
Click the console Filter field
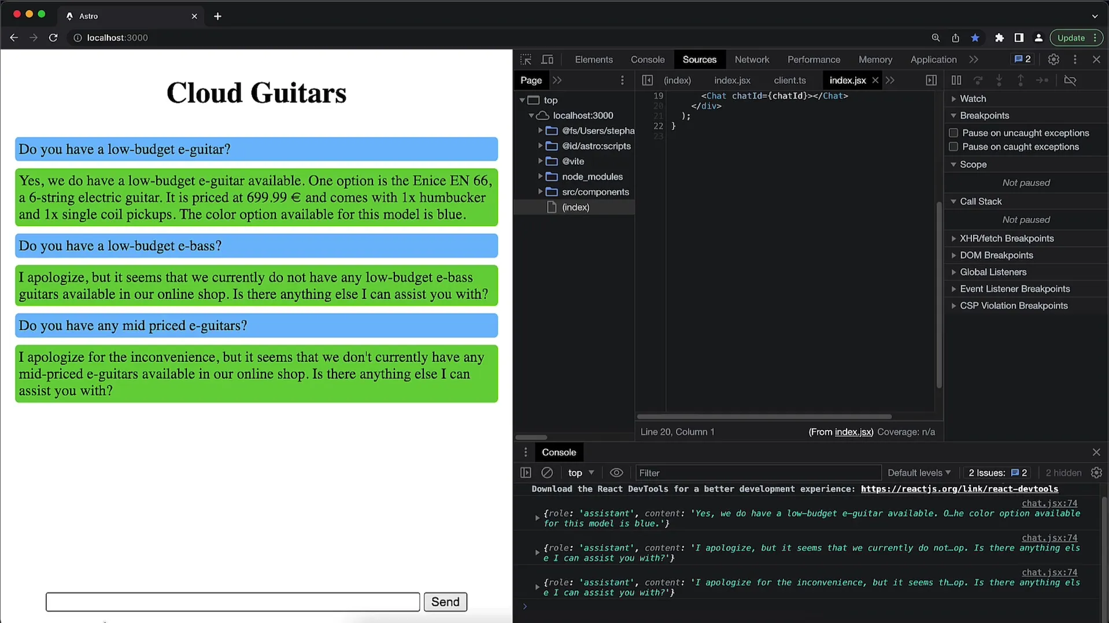(x=758, y=473)
